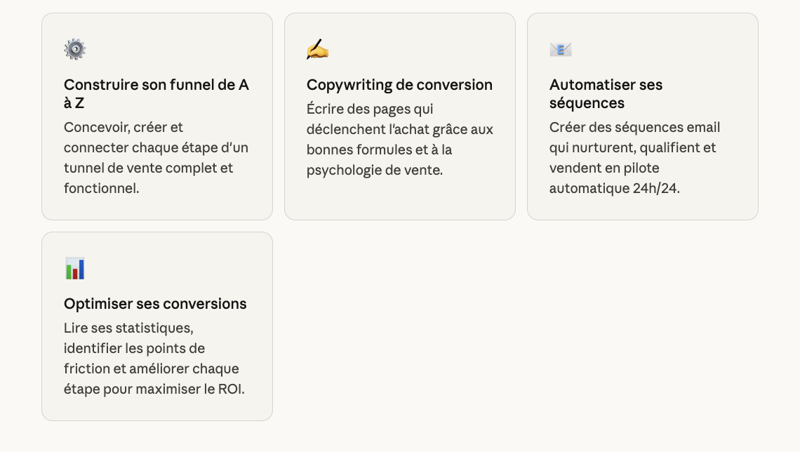Click the description starting "Créer des séquences email"
800x452 pixels.
(634, 158)
